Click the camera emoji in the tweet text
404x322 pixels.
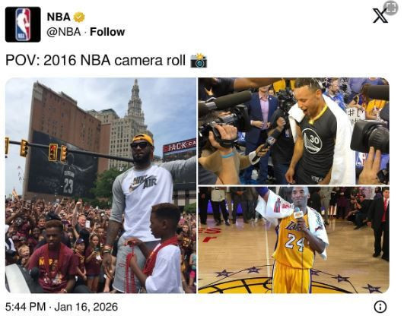pyautogui.click(x=199, y=61)
